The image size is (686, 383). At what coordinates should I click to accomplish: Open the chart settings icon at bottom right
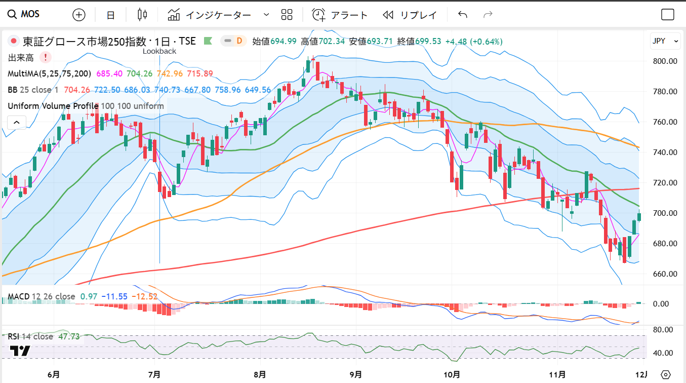coord(666,374)
